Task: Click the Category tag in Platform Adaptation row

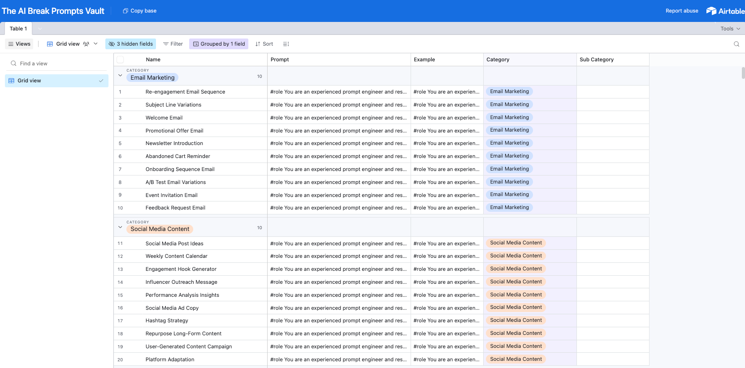Action: [x=516, y=359]
